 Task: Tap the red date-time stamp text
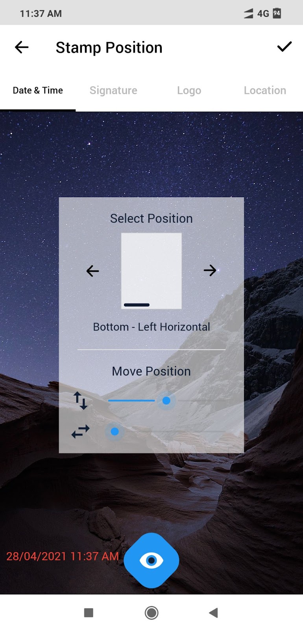[63, 556]
